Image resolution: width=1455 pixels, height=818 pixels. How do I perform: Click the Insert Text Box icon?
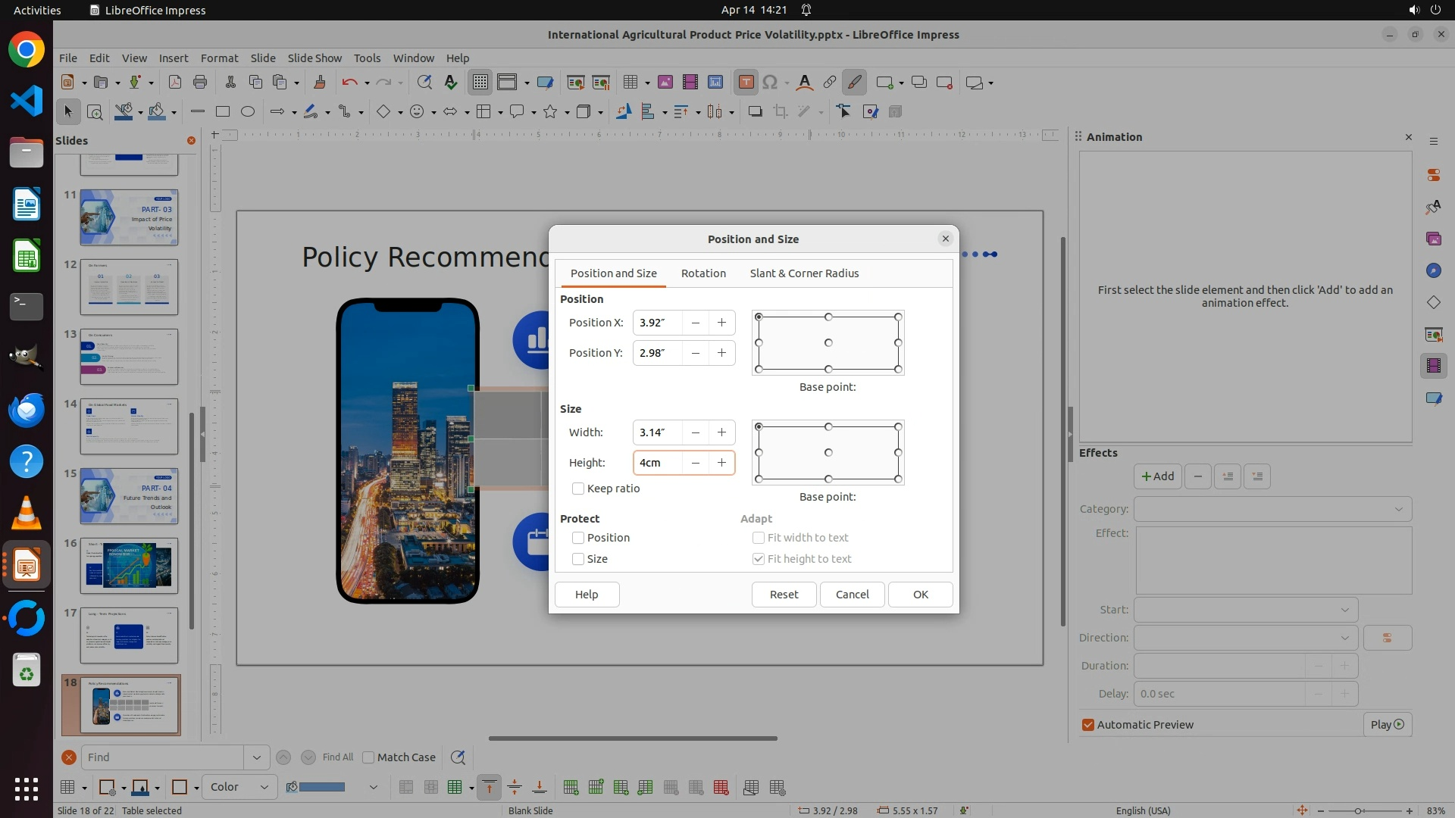click(746, 83)
